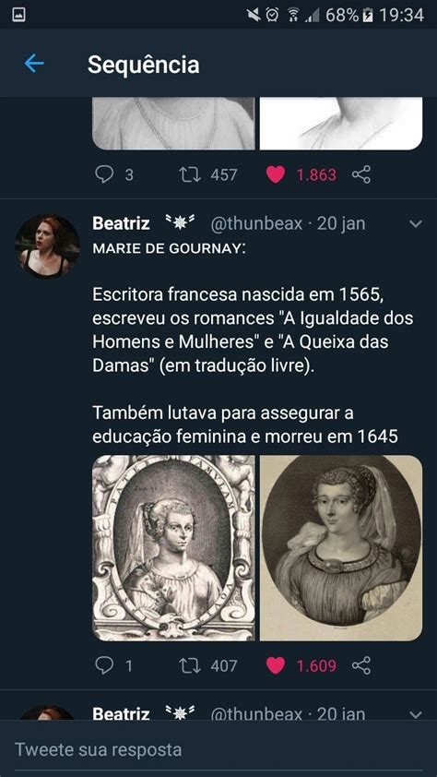
Task: View right oval portrait of Marie de Gournay
Action: pyautogui.click(x=341, y=547)
